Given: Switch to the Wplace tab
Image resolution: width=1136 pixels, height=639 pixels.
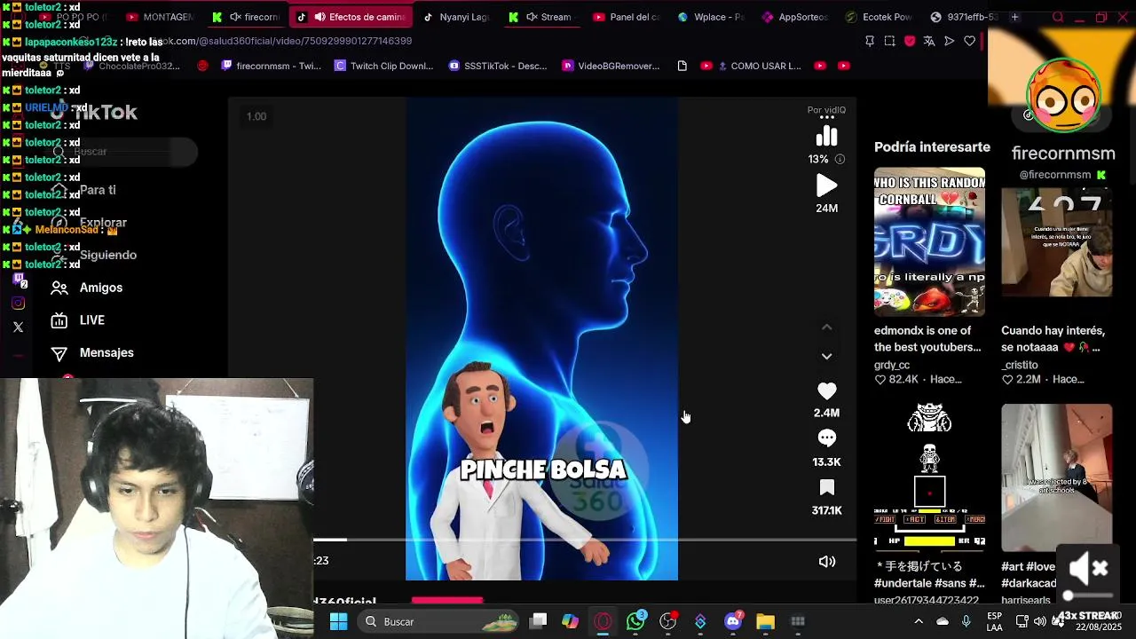Looking at the screenshot, I should (711, 17).
